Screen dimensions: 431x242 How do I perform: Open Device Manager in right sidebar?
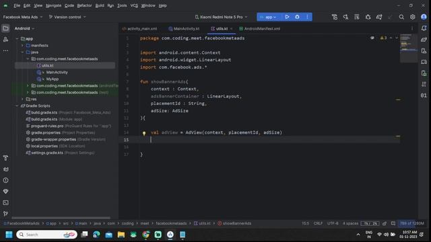pyautogui.click(x=424, y=51)
